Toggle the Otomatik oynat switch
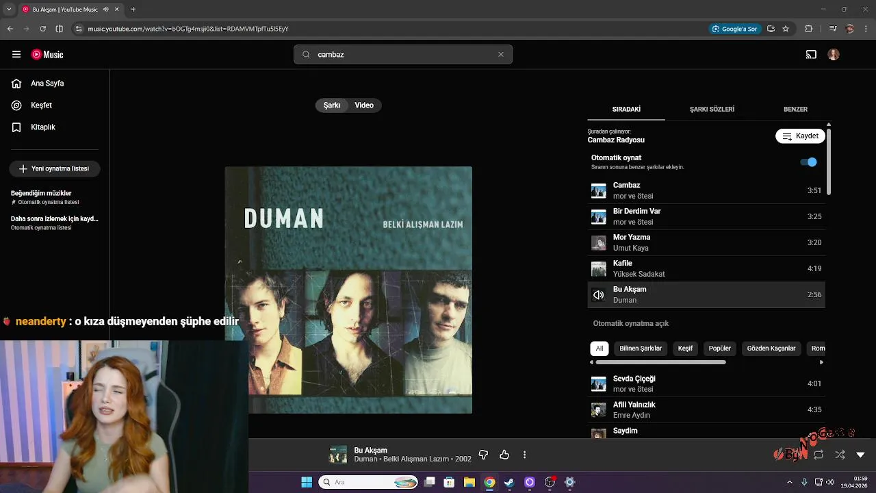876x493 pixels. (x=808, y=162)
